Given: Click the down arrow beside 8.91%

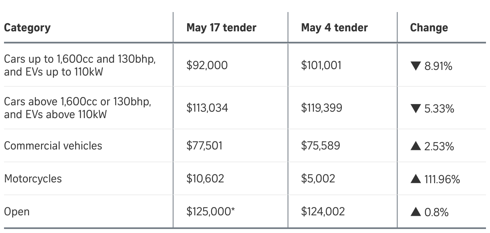Looking at the screenshot, I should [x=416, y=66].
